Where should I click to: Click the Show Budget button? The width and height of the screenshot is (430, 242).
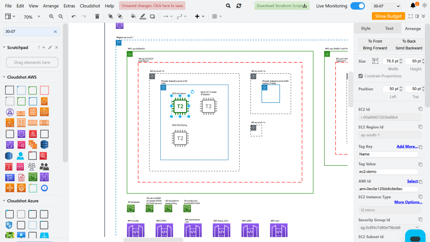tap(388, 16)
